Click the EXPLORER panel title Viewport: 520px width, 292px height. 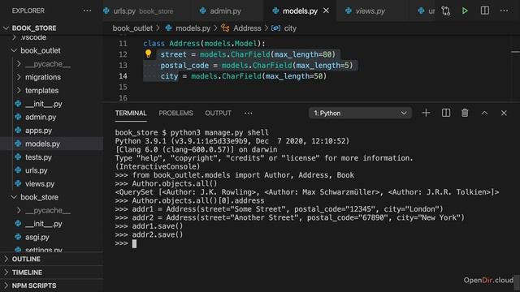[28, 11]
